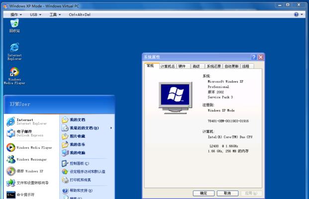Expand the 操作 menu dropdown

click(16, 14)
